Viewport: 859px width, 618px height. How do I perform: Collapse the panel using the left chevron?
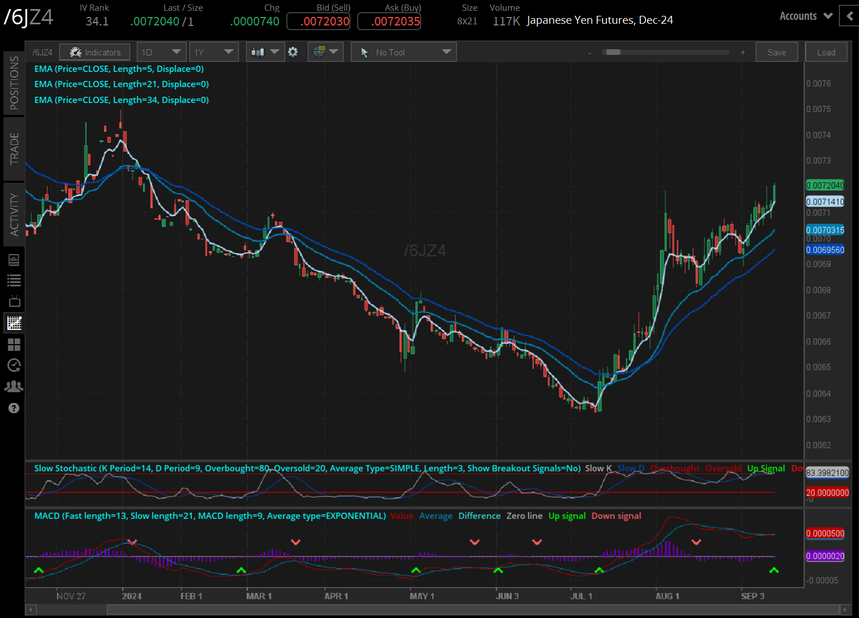coord(849,16)
